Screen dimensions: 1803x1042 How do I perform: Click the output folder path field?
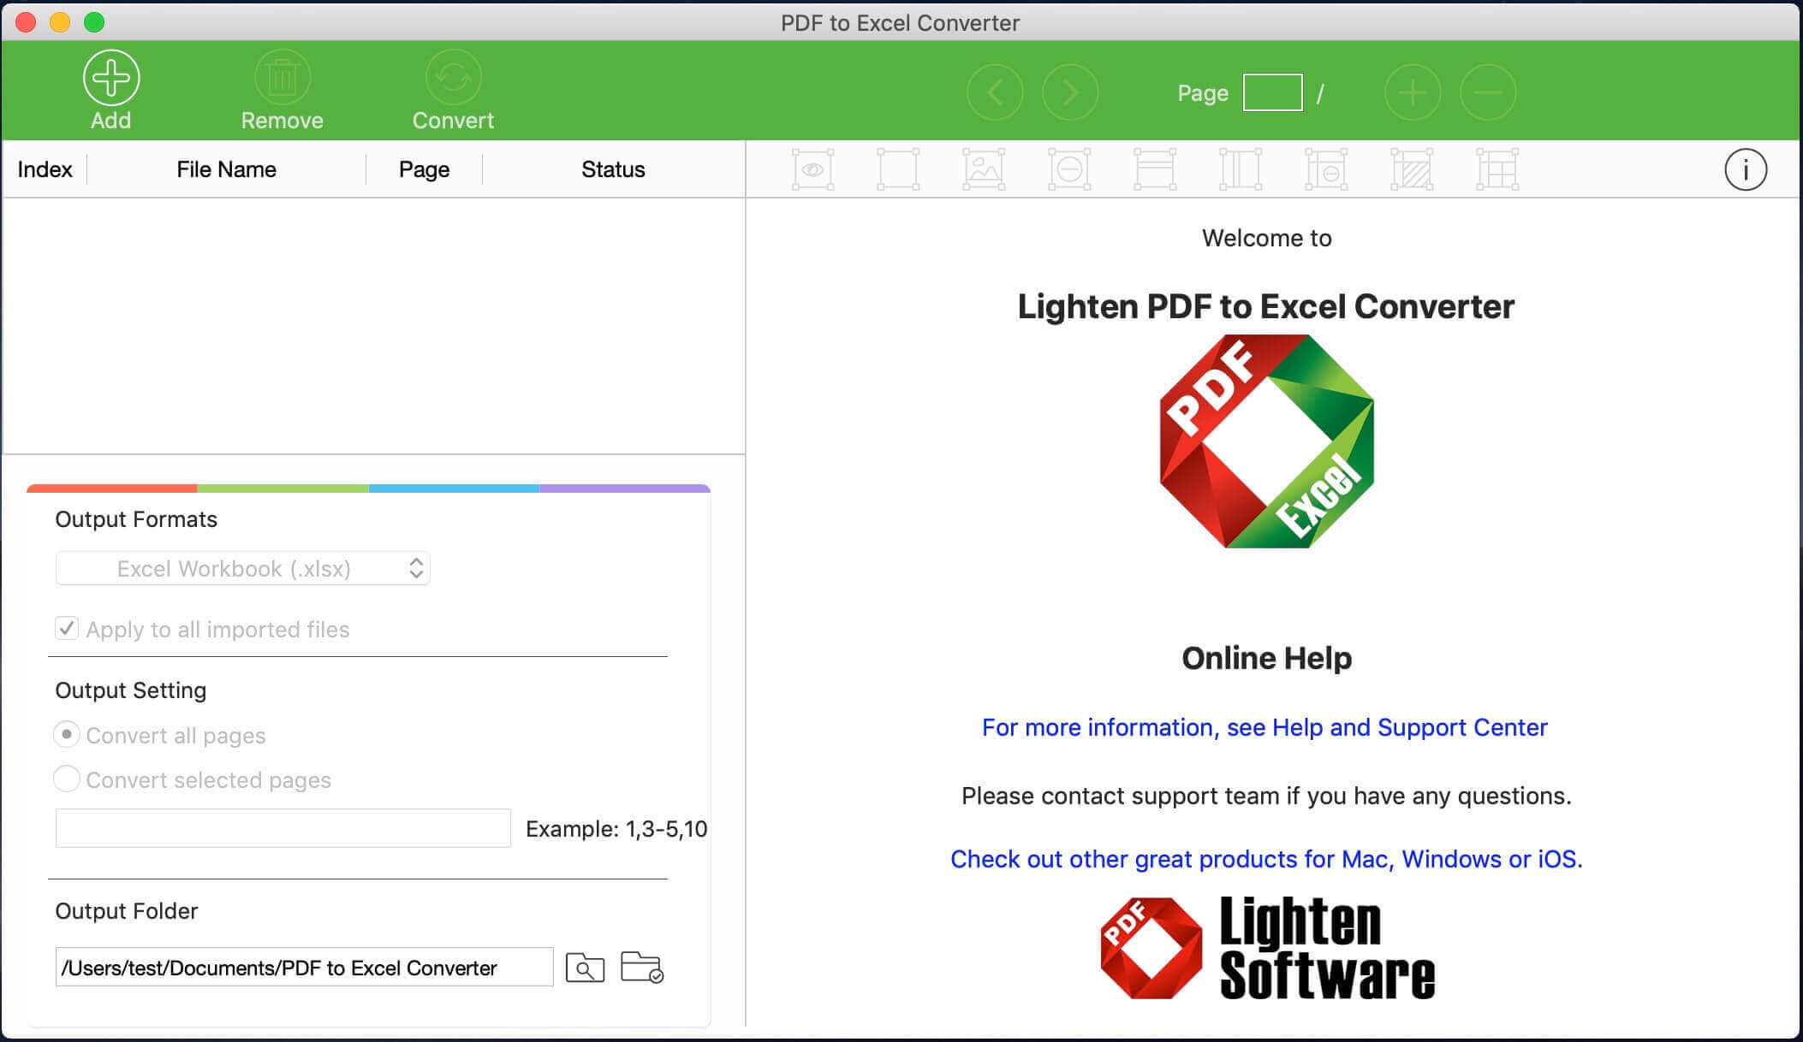[x=304, y=968]
